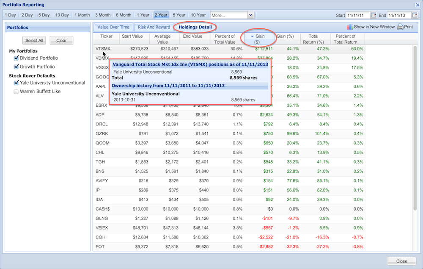Click into the Start date field
The width and height of the screenshot is (423, 269).
358,15
